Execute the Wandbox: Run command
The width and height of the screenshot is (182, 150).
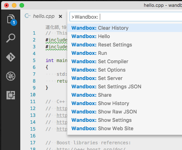[125, 53]
